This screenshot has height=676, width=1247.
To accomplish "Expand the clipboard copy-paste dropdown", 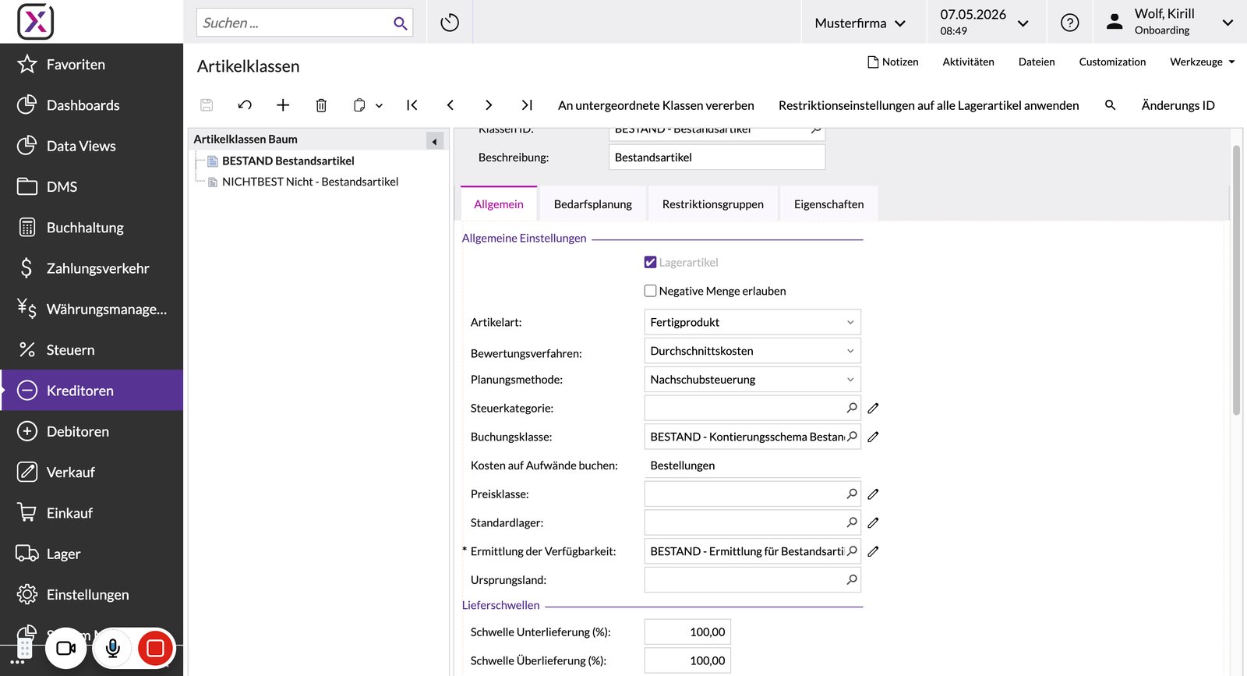I will (x=379, y=106).
